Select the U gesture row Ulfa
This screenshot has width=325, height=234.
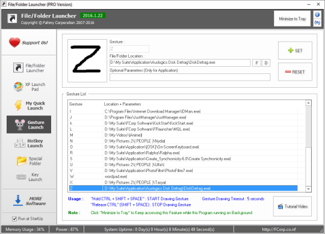click(x=183, y=165)
